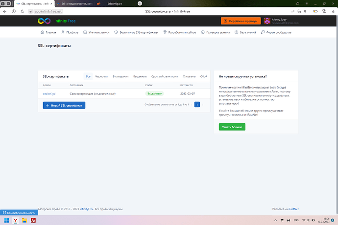Image resolution: width=338 pixels, height=225 pixels.
Task: Click the InfinityFree logo in the header
Action: point(56,21)
